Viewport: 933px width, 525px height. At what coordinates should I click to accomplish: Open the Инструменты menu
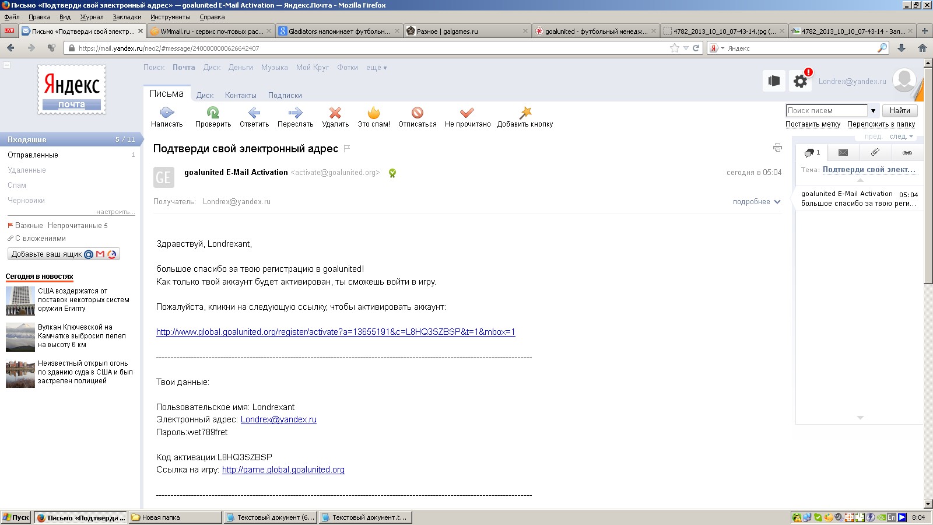tap(170, 17)
